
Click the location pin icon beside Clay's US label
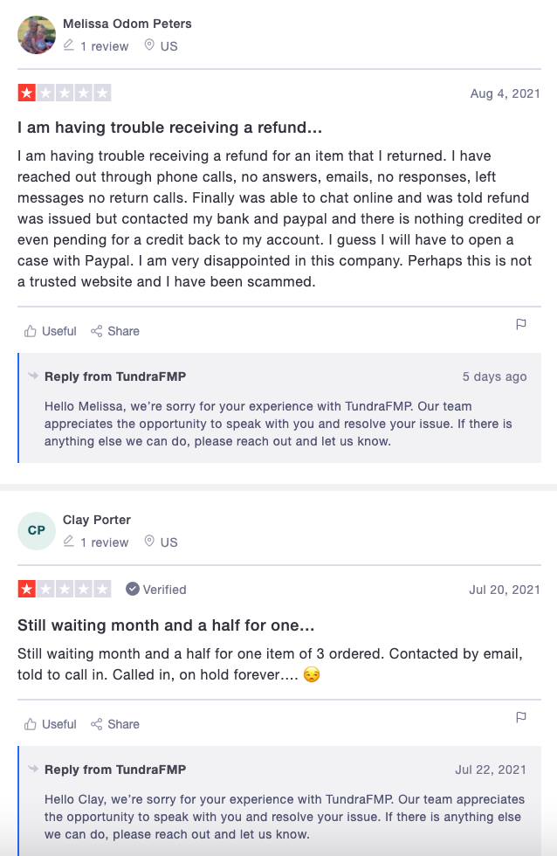(x=149, y=542)
